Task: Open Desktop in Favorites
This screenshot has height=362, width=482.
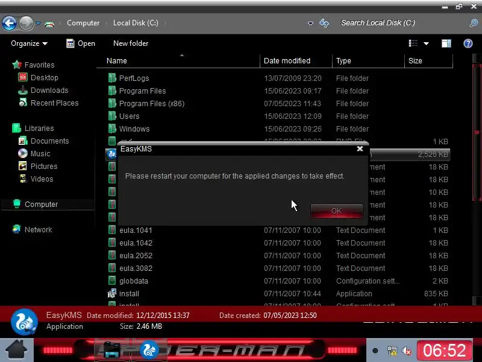Action: point(44,78)
